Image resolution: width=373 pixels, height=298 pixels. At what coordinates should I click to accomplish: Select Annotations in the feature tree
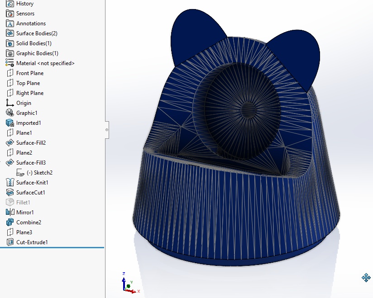click(x=31, y=24)
